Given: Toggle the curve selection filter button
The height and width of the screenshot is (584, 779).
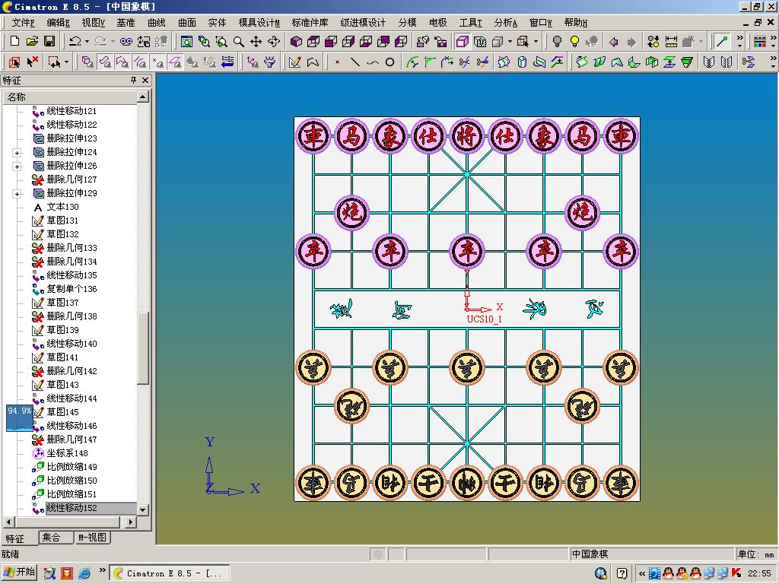Looking at the screenshot, I should coord(140,62).
